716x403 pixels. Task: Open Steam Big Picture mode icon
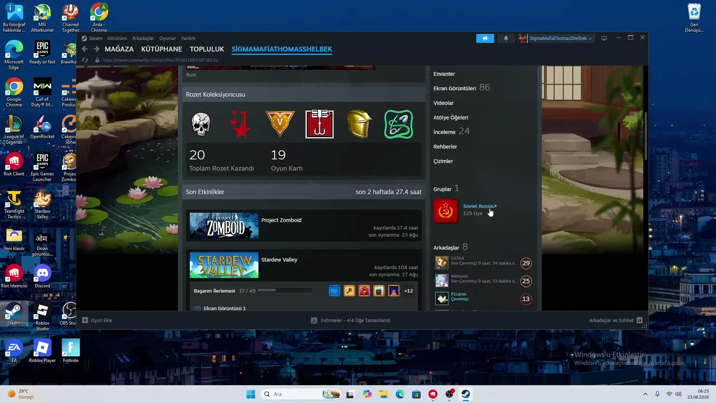click(604, 38)
